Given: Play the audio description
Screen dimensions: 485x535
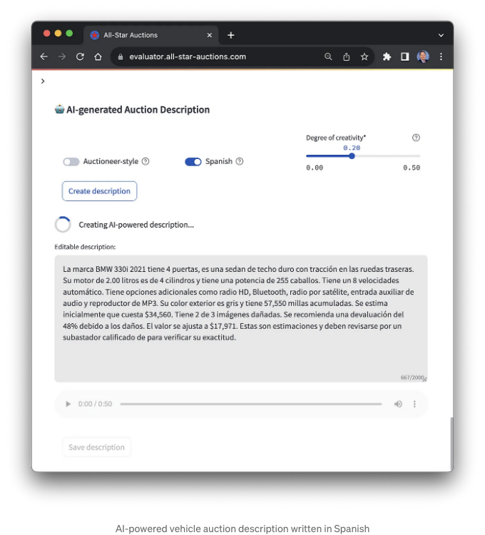Looking at the screenshot, I should tap(68, 404).
